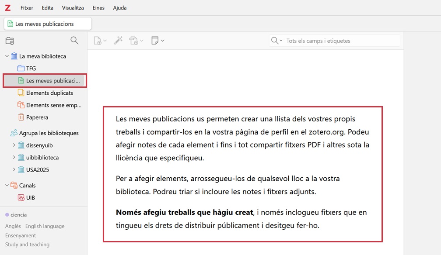Screen dimensions: 441x255
Task: Select La meva biblioteca library
Action: point(42,56)
